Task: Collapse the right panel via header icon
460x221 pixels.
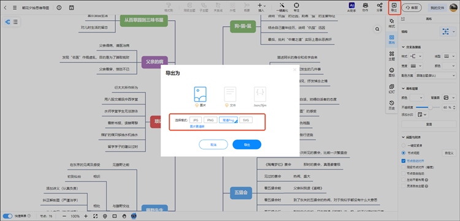Action: tap(403, 19)
